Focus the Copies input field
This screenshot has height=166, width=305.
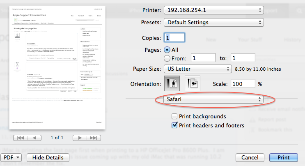pos(174,37)
